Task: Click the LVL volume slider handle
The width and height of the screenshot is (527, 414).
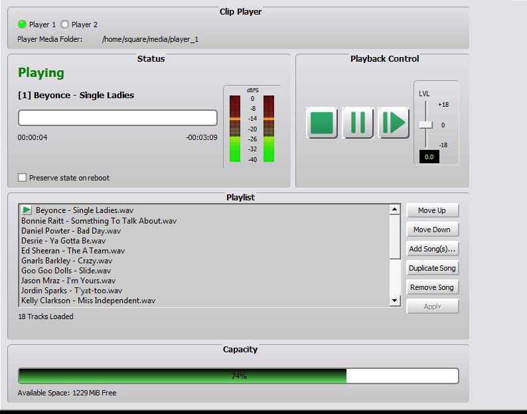Action: (425, 125)
